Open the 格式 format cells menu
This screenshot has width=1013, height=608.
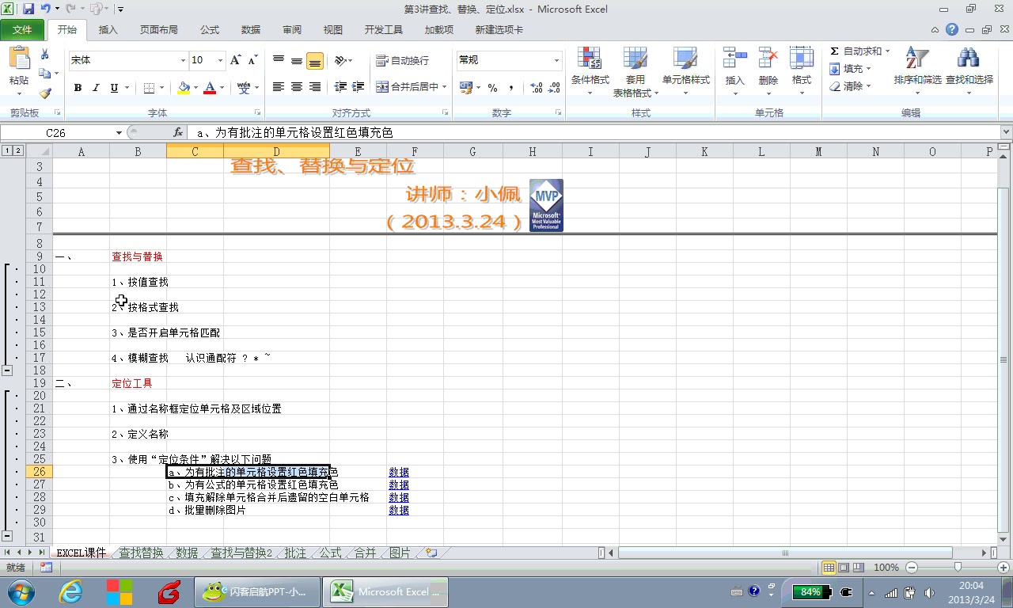click(x=802, y=71)
